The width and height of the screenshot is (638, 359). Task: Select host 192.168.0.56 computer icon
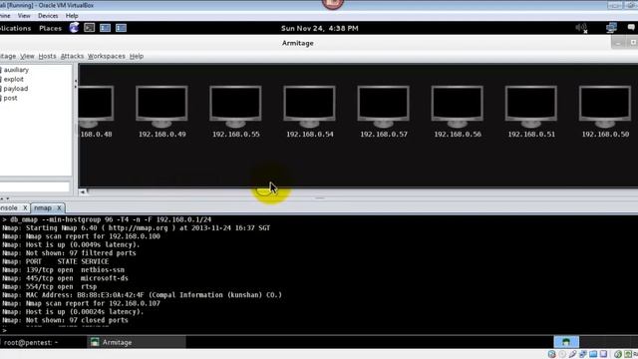click(x=458, y=107)
